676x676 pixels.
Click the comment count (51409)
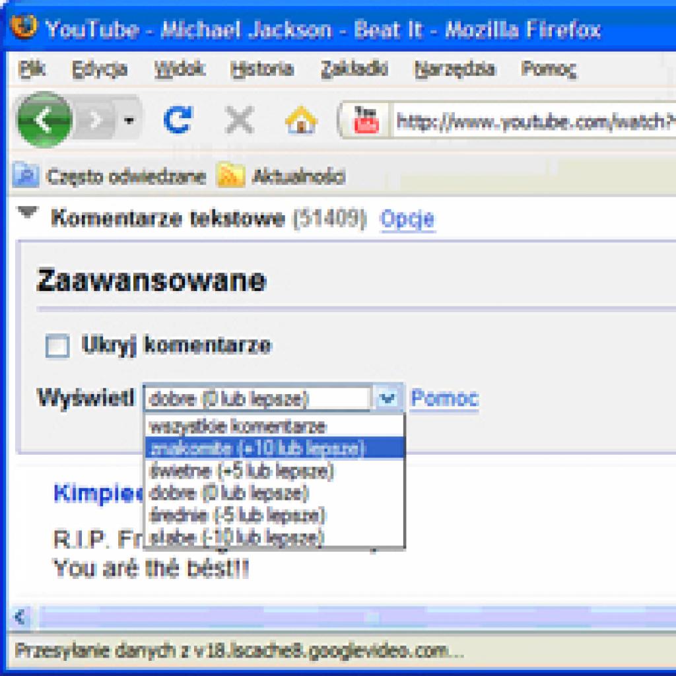coord(330,218)
